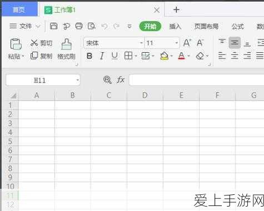264x211 pixels.
Task: Open the Name Box dropdown arrow
Action: pos(78,80)
